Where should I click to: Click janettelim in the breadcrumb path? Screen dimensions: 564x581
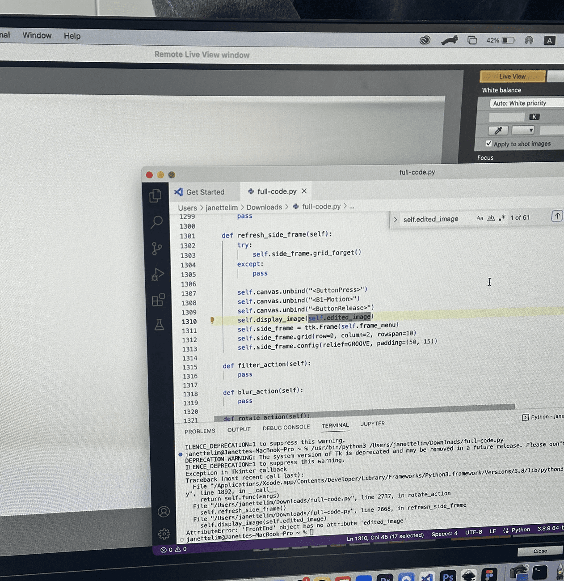click(222, 208)
